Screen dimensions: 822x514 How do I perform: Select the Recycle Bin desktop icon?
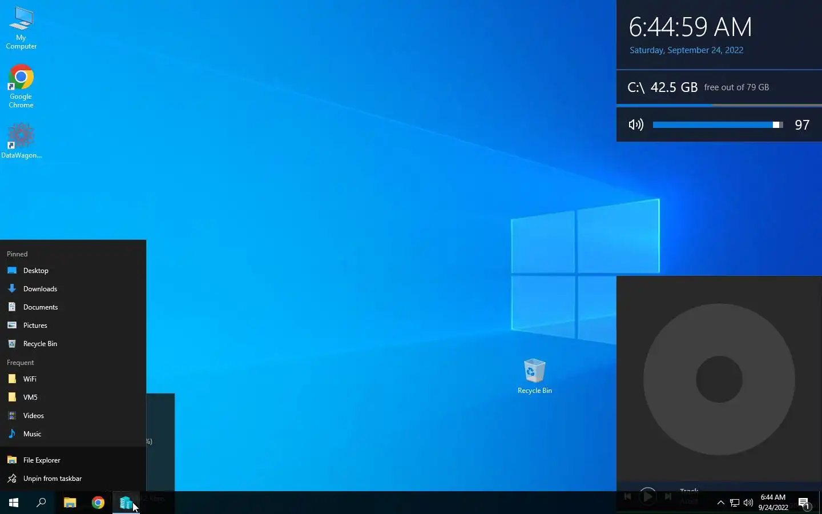tap(534, 376)
